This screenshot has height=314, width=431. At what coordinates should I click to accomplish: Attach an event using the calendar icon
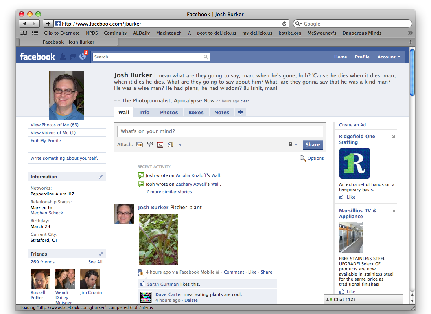[160, 144]
